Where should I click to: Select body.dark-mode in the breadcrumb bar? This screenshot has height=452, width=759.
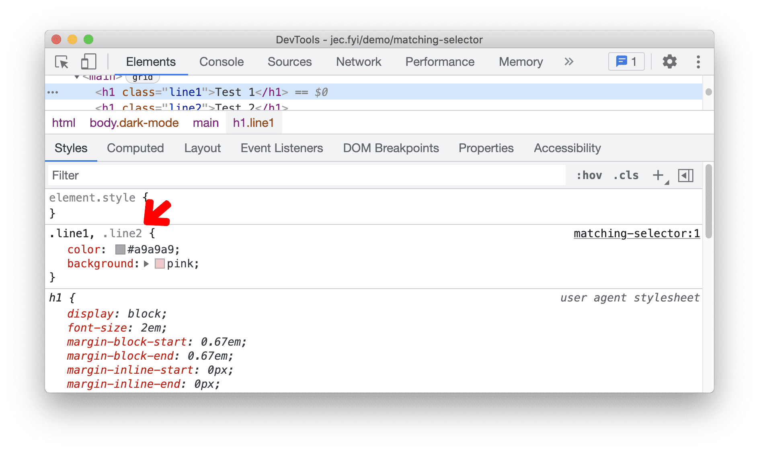[134, 123]
